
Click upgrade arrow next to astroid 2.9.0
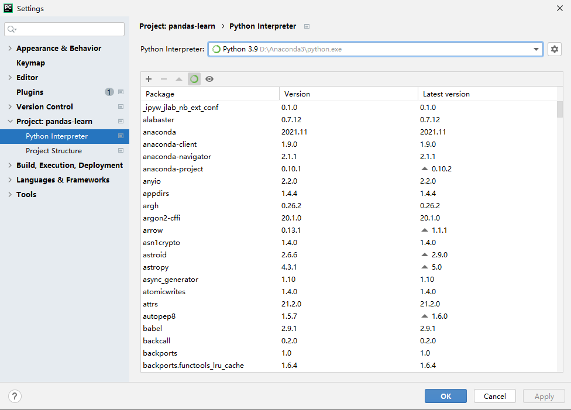(425, 254)
